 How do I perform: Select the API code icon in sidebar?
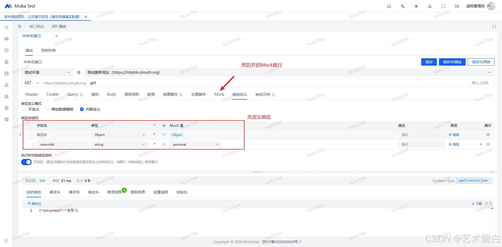(x=7, y=39)
